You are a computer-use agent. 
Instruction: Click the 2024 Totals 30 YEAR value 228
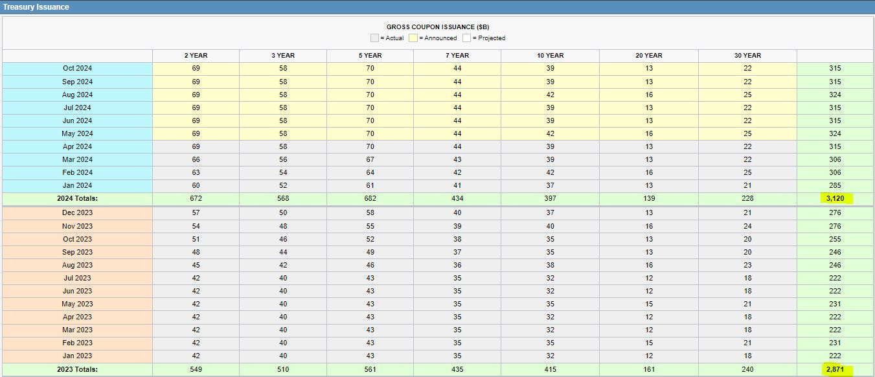click(x=747, y=199)
